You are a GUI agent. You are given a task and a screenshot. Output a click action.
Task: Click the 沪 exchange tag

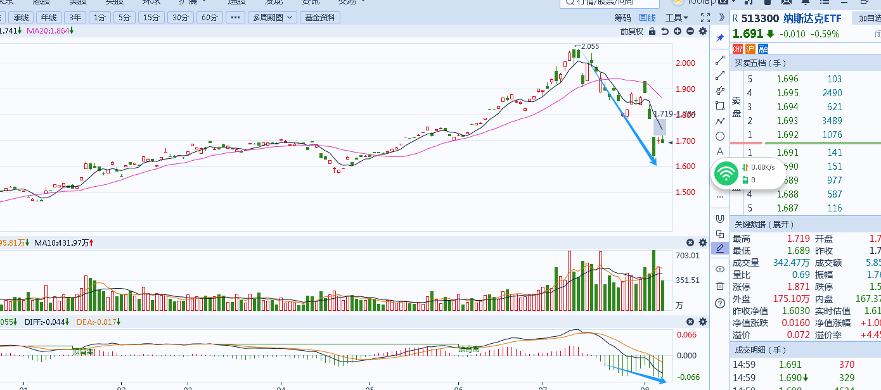[x=750, y=49]
